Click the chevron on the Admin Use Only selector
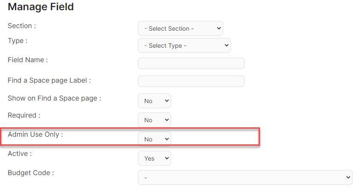 [x=167, y=139]
